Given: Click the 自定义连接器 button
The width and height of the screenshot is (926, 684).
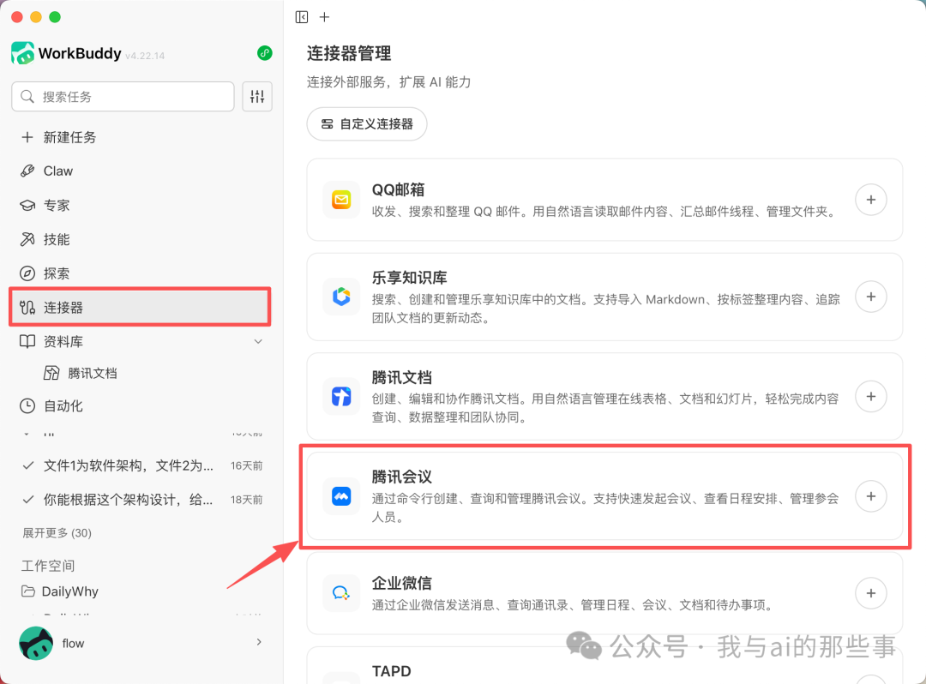Looking at the screenshot, I should pos(367,124).
